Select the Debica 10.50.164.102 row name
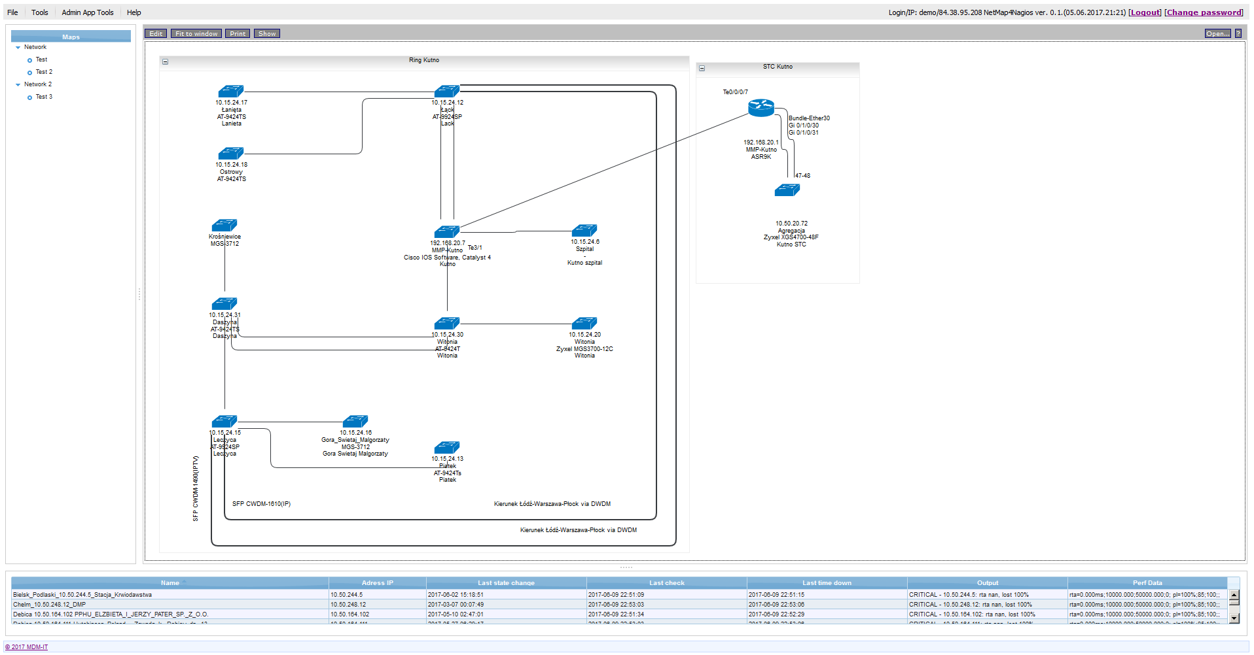 [111, 614]
